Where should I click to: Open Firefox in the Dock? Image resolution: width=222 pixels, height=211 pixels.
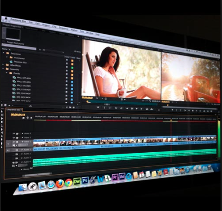pyautogui.click(x=60, y=184)
